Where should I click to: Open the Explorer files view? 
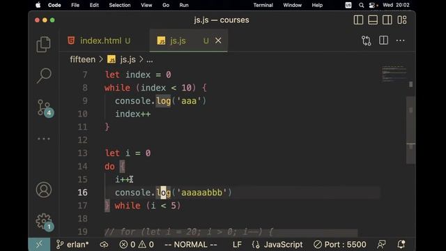pos(43,45)
